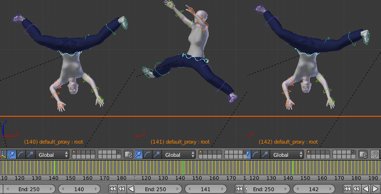Click the current frame field showing 142
The height and width of the screenshot is (194, 381).
[x=313, y=189]
